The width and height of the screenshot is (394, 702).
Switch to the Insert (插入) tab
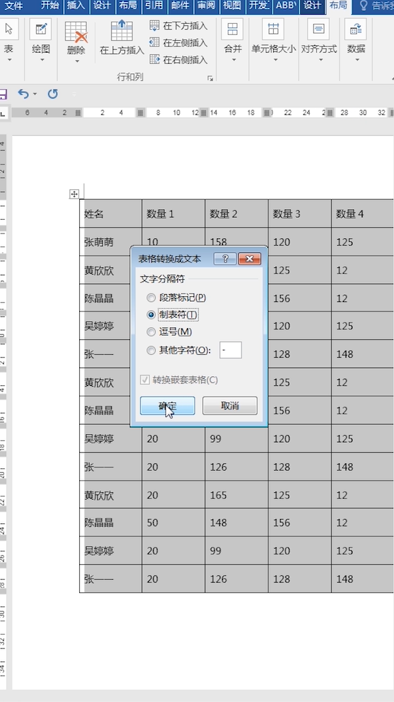76,6
